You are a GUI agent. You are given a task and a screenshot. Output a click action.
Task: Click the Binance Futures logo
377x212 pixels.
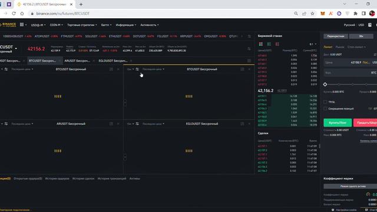click(x=8, y=25)
